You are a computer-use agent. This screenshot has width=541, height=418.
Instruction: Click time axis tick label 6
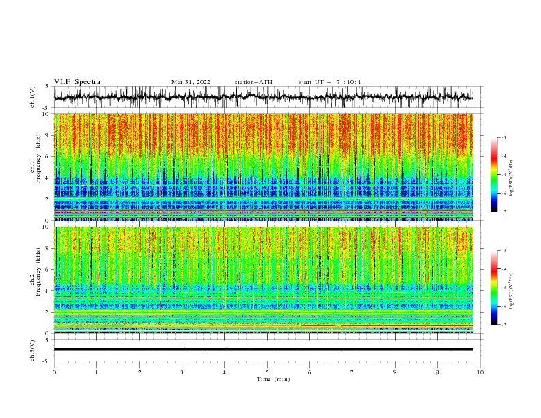click(x=309, y=372)
